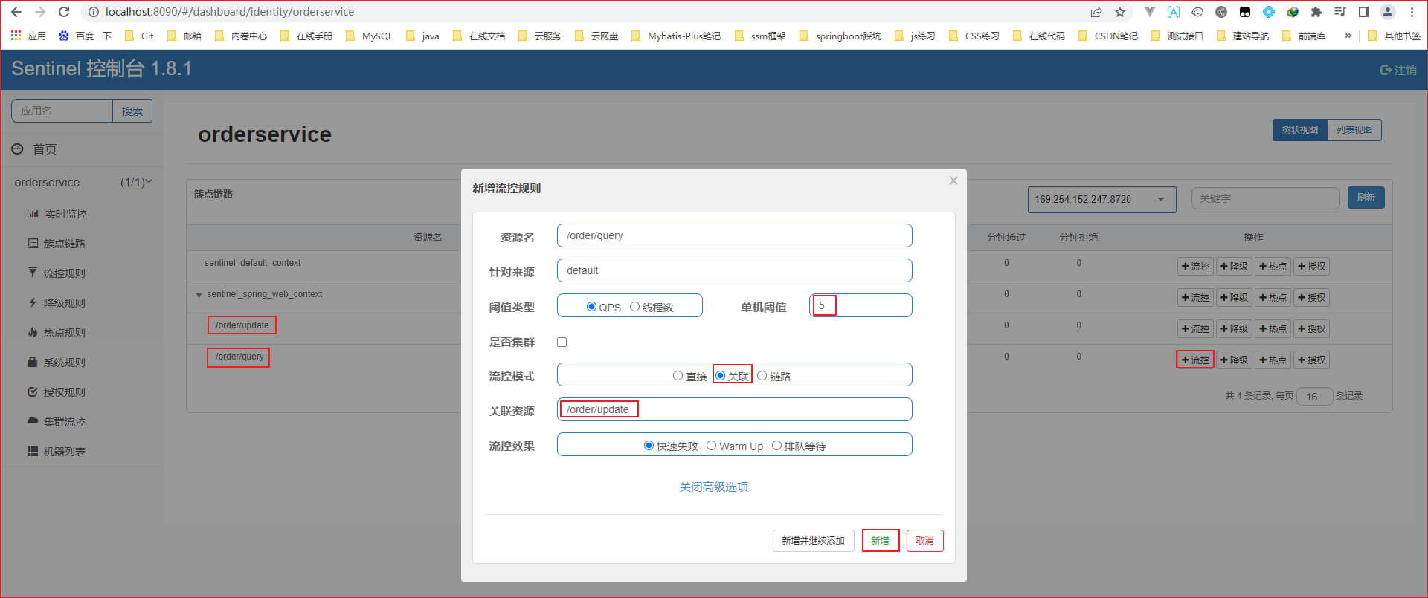
Task: Open the 其他书签 folder
Action: (x=1394, y=36)
